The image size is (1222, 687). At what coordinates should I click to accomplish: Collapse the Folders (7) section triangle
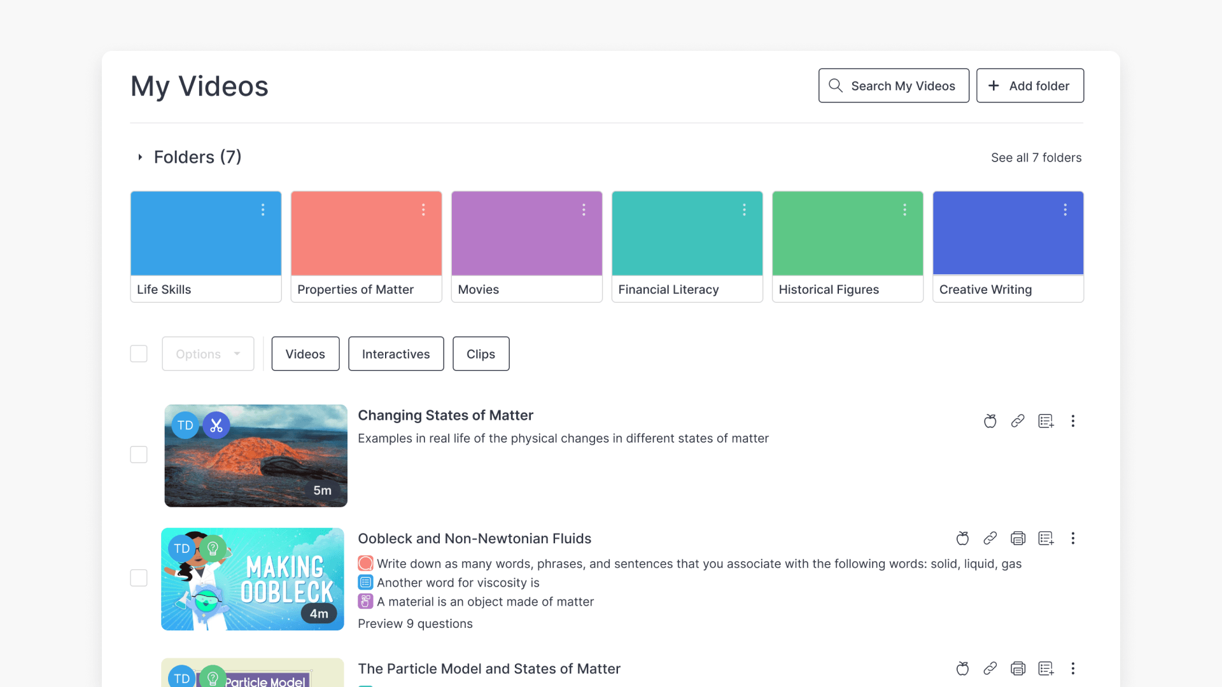140,157
